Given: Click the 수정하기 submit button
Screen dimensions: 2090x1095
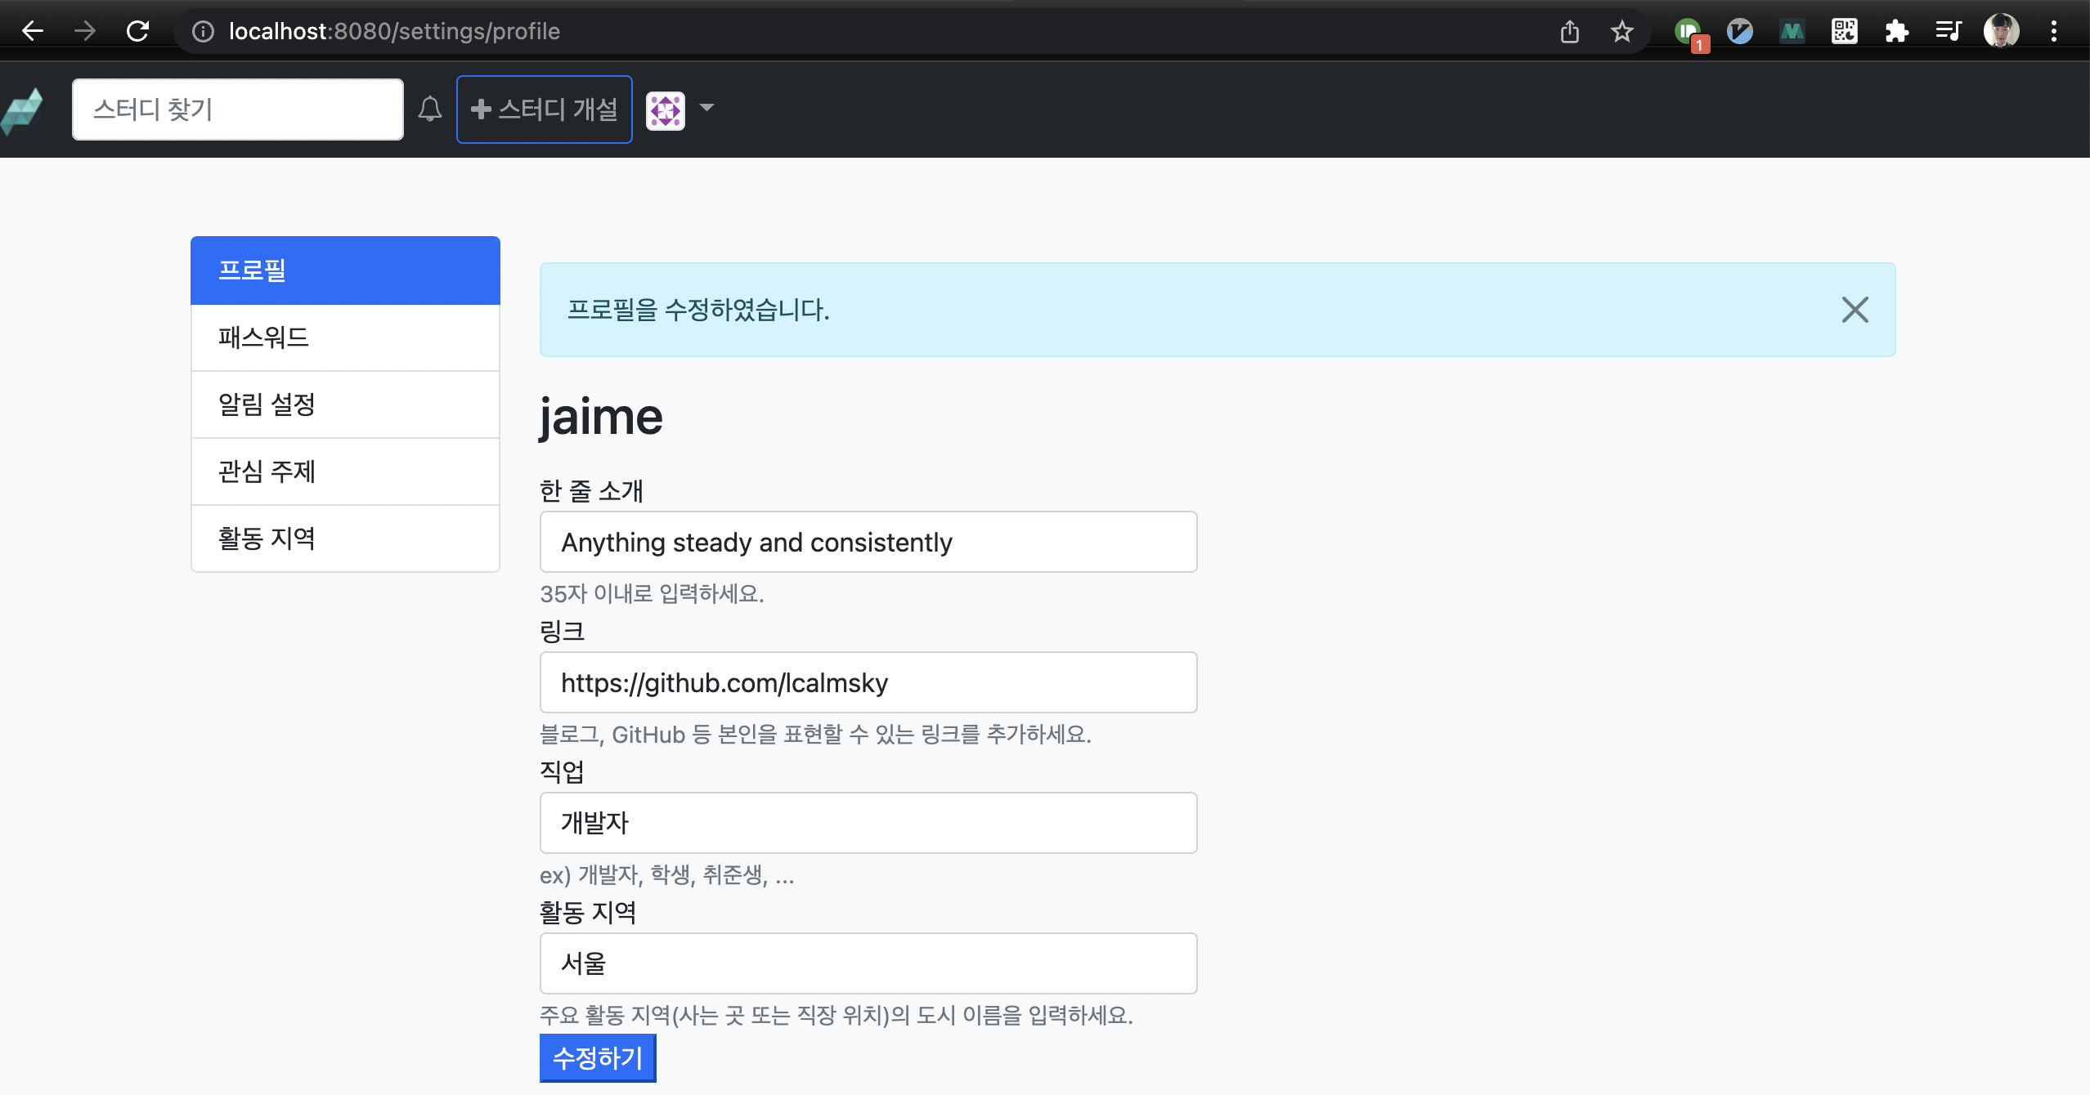Looking at the screenshot, I should (598, 1057).
